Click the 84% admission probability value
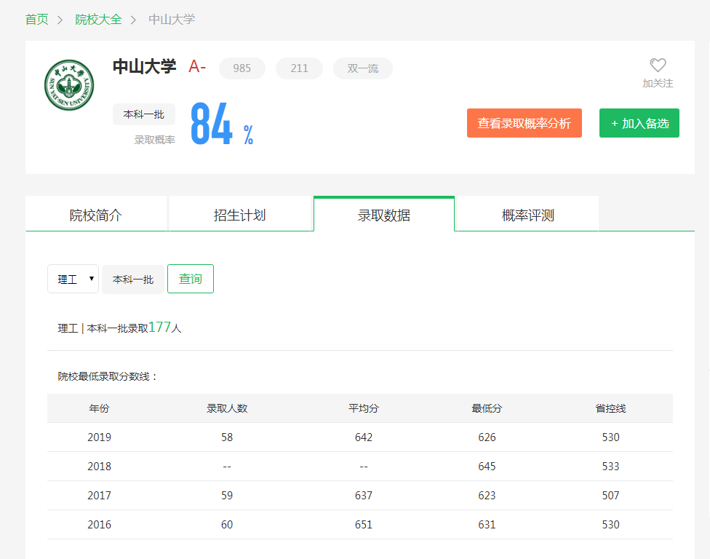 [221, 123]
